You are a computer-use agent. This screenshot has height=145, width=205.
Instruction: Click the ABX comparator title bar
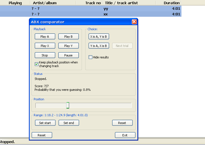(80, 22)
